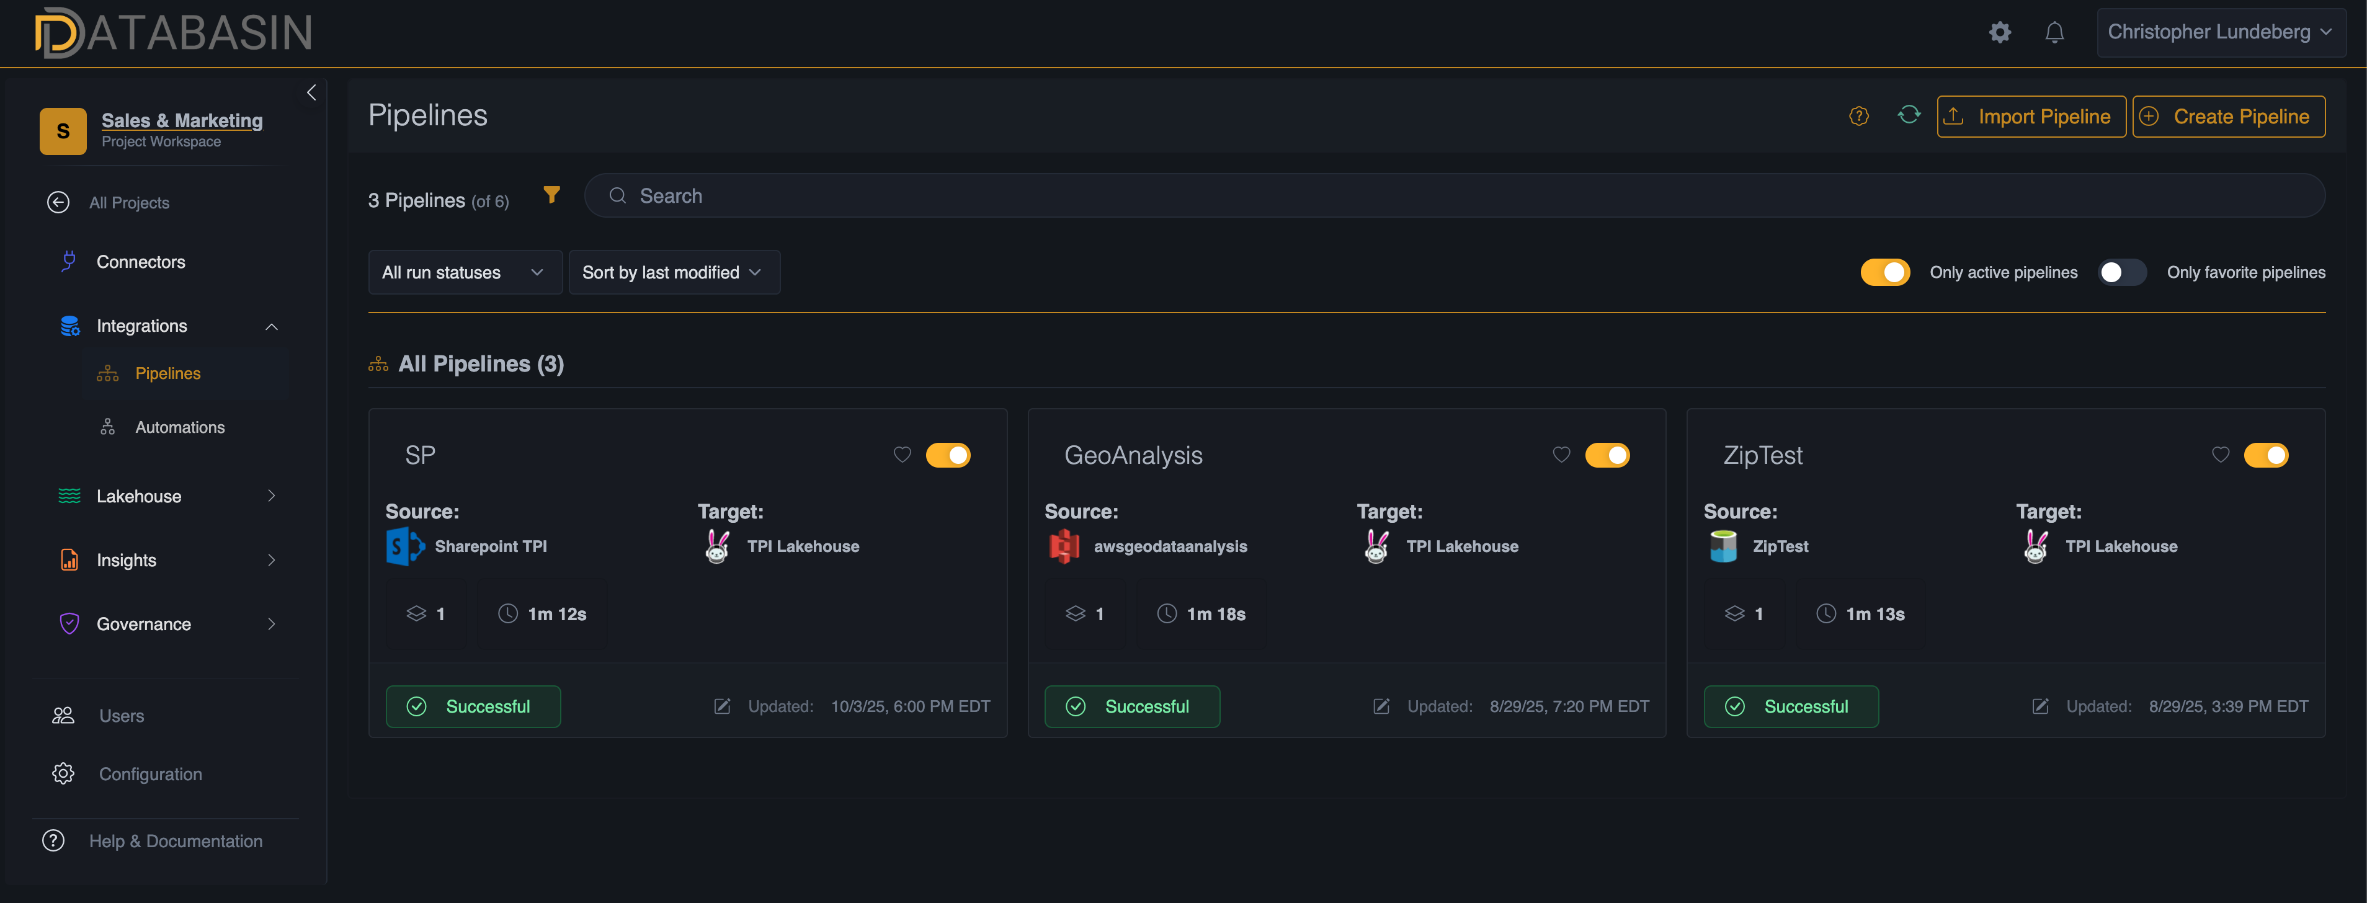Image resolution: width=2367 pixels, height=903 pixels.
Task: Deactivate the GeoAnalysis pipeline toggle
Action: pos(1607,454)
